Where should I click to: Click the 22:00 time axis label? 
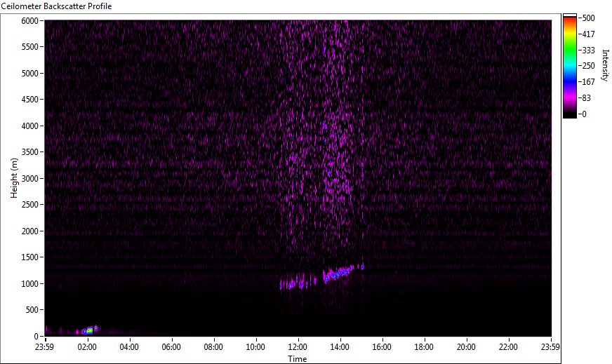pos(509,347)
